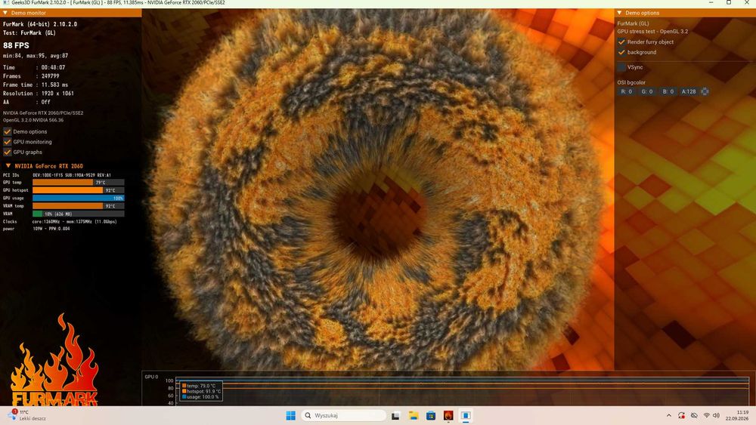Open the Windows Start menu
Screen dimensions: 756x425
[291, 415]
